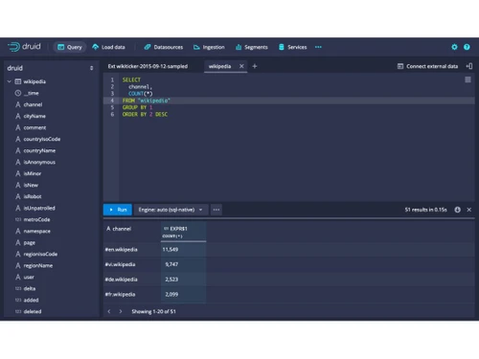Click the metroCode numeric type icon

[x=18, y=219]
